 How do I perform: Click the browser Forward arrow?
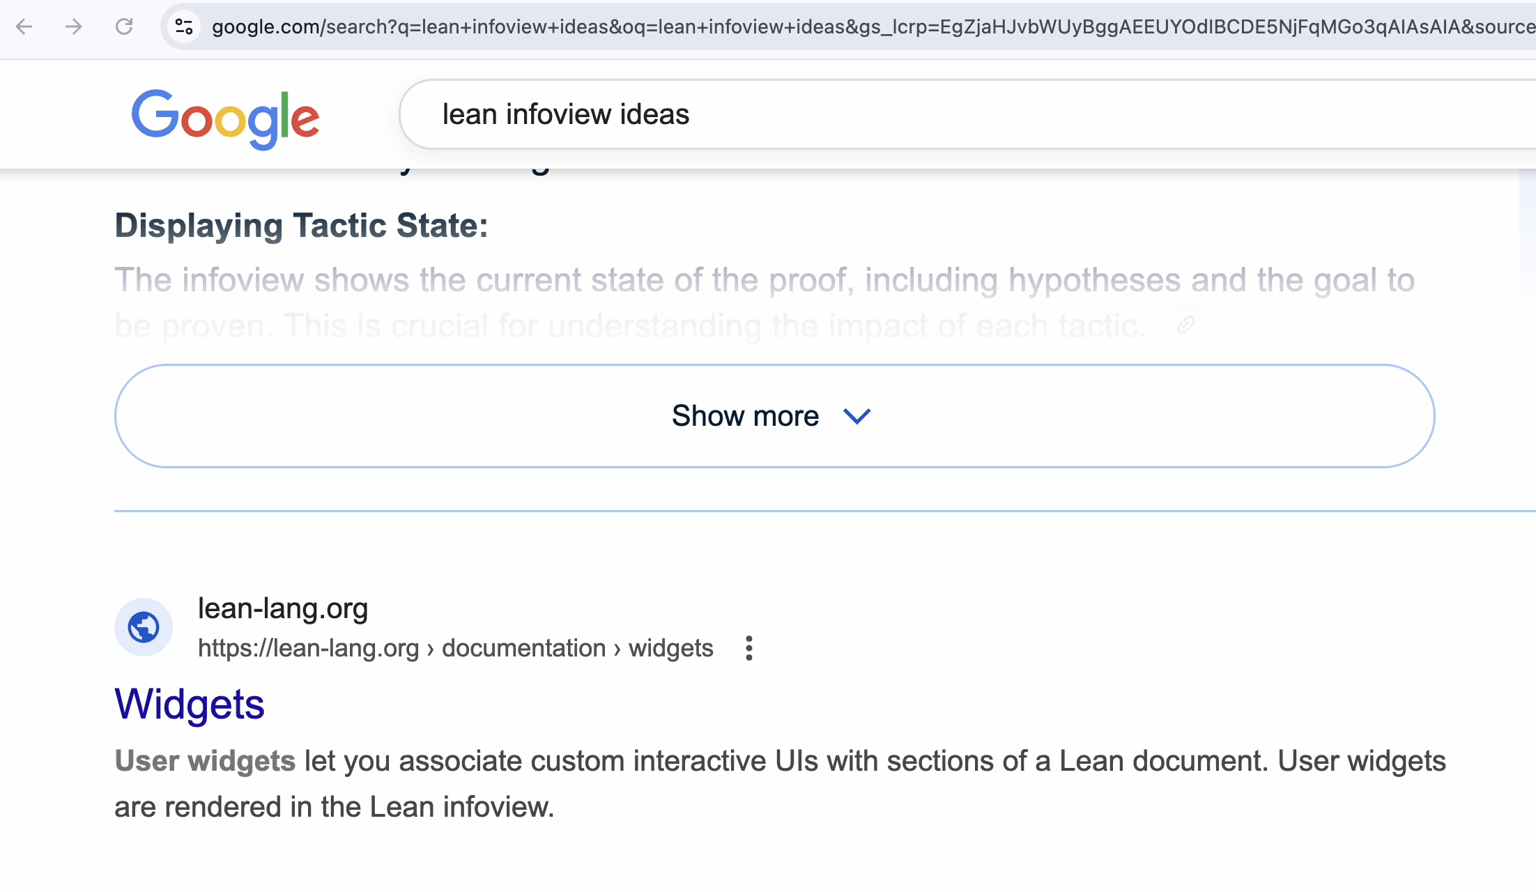coord(74,26)
